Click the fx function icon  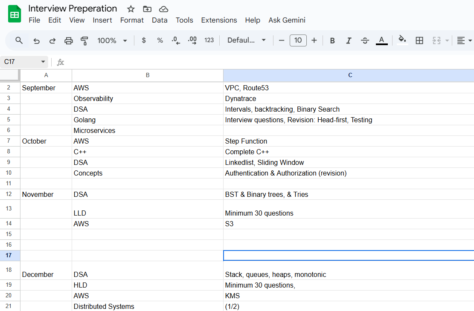(x=61, y=62)
